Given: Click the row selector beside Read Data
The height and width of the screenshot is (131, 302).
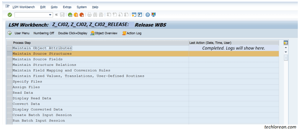Looking at the screenshot, I should (9, 93).
